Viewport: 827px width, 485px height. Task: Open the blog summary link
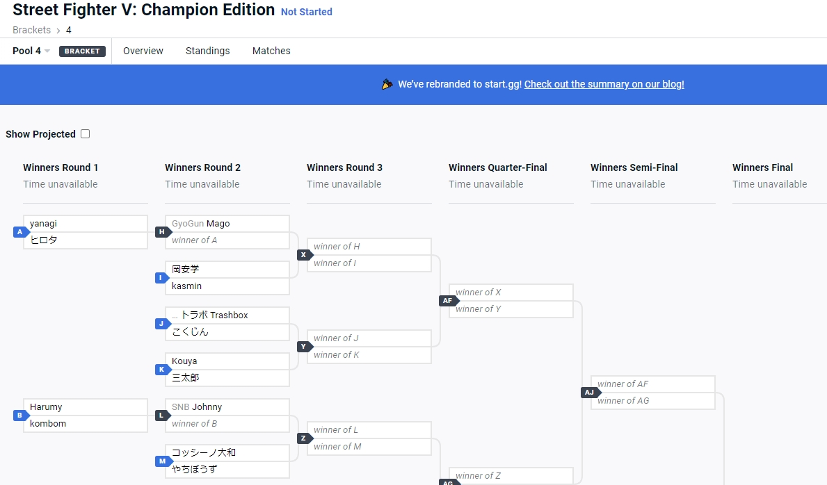(x=604, y=84)
